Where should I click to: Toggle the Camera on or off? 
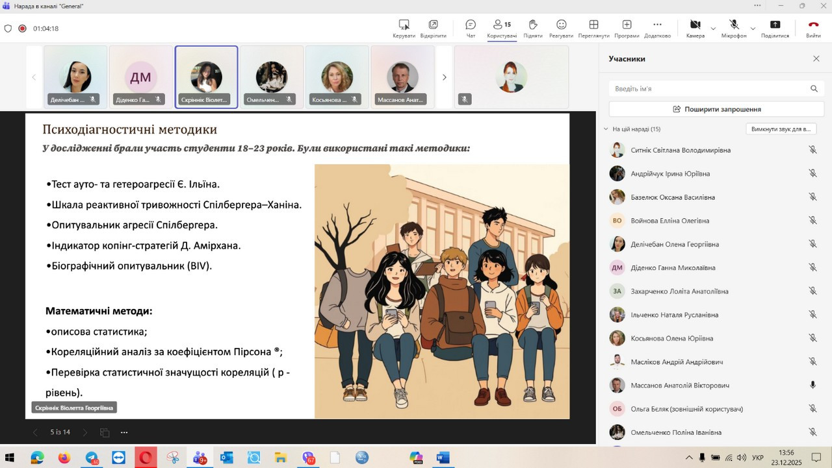(x=695, y=25)
